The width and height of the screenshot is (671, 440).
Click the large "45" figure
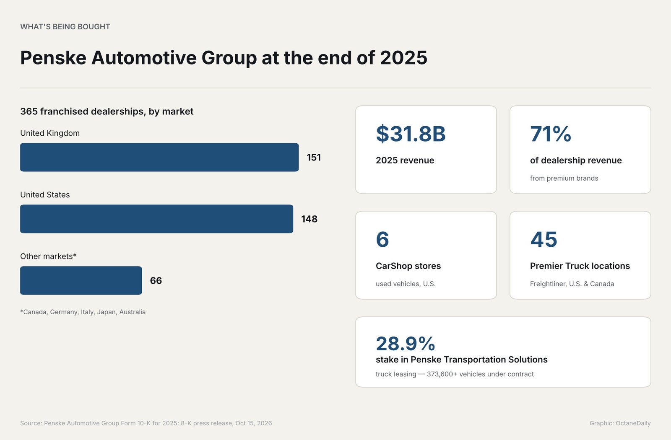coord(544,240)
